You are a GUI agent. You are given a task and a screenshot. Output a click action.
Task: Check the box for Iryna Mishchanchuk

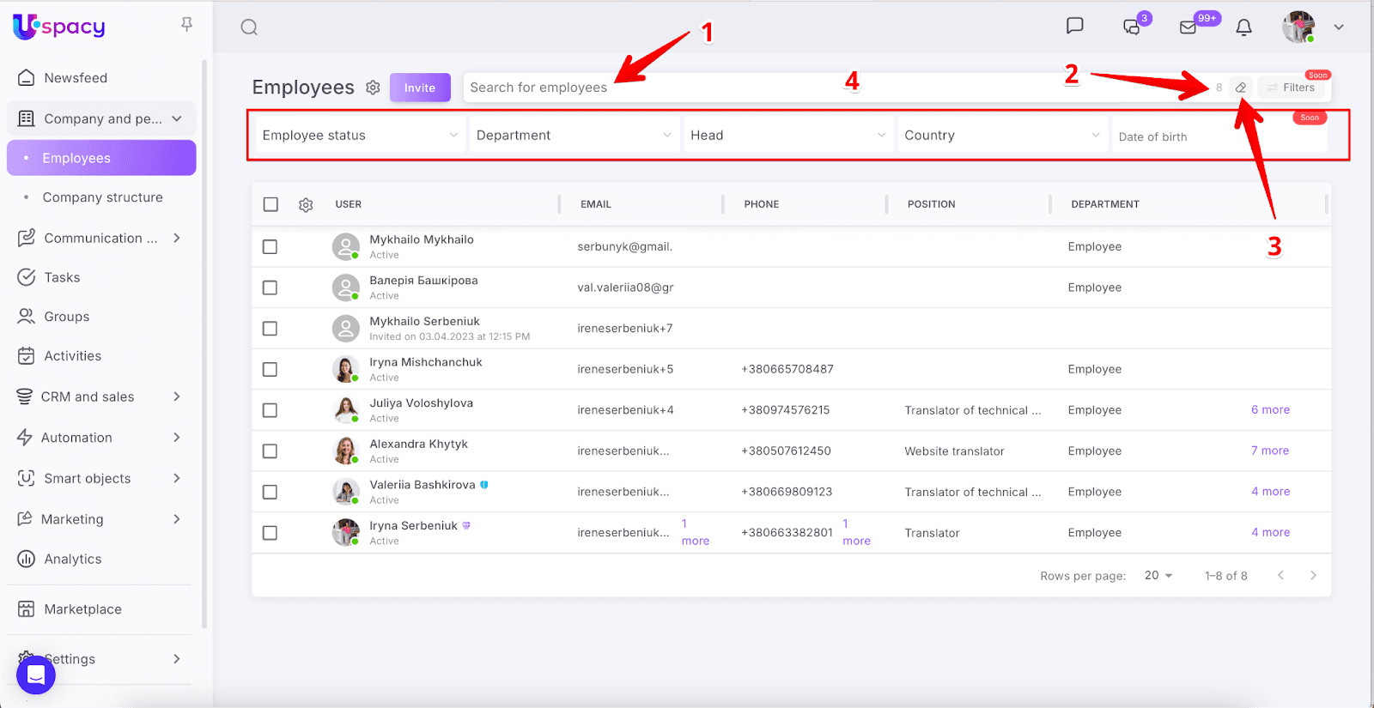tap(270, 369)
